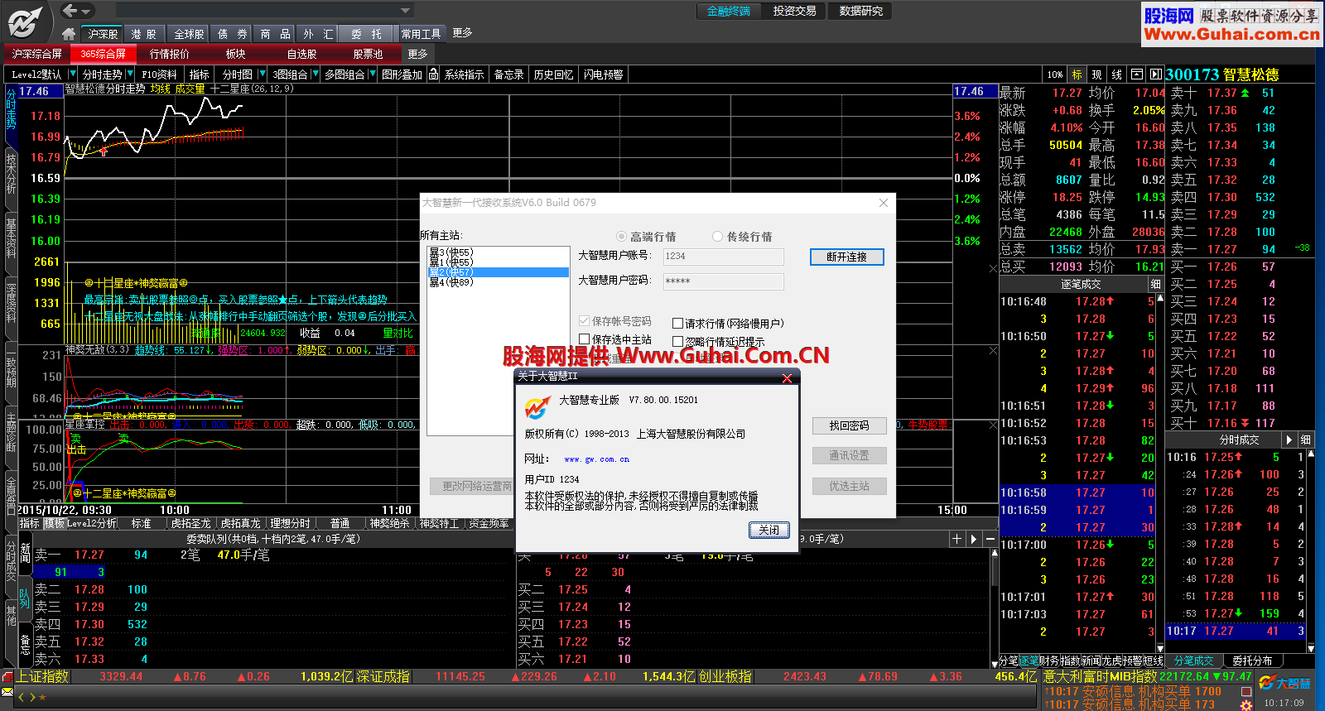Click the next arrow icon in bottom bar
This screenshot has height=711, width=1325.
pos(32,697)
